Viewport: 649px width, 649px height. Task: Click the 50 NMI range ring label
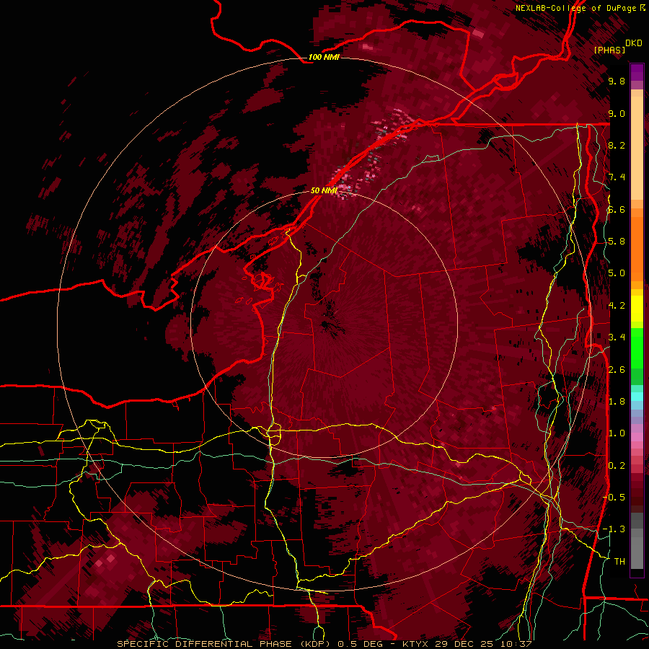coord(324,190)
